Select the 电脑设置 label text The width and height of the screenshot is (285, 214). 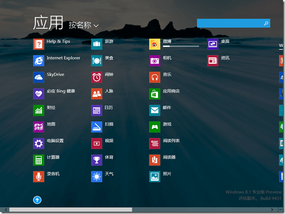tap(55, 140)
